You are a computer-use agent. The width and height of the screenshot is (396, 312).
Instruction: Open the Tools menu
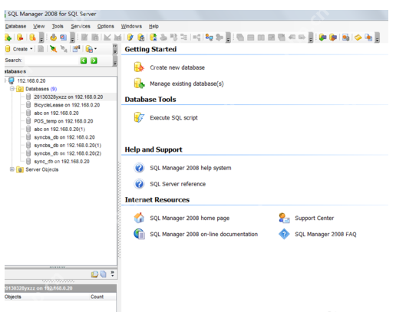click(58, 26)
